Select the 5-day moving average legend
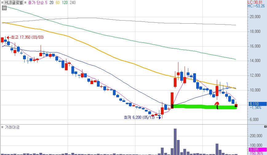The image size is (267, 155). [x=46, y=2]
